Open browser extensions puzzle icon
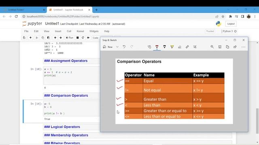 click(230, 17)
